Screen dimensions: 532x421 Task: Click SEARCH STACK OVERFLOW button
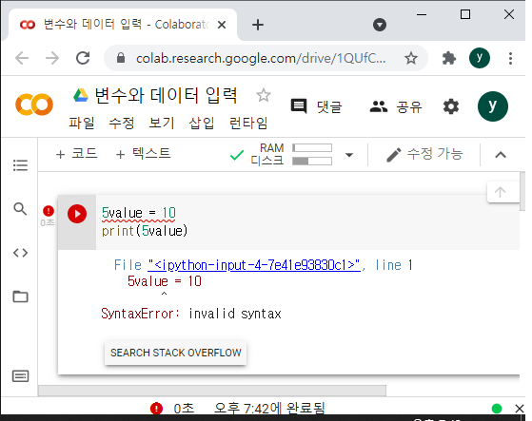tap(175, 353)
